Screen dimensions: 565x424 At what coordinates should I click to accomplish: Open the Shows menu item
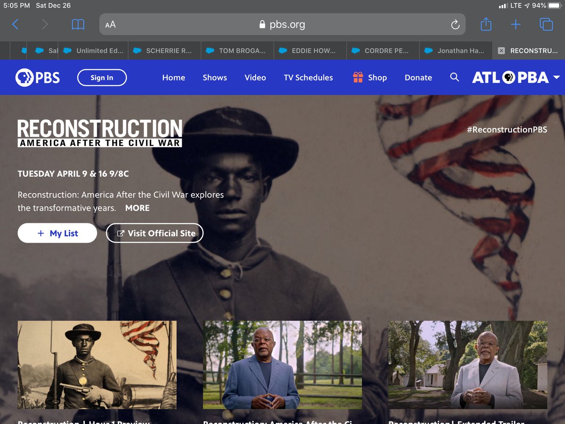[215, 78]
